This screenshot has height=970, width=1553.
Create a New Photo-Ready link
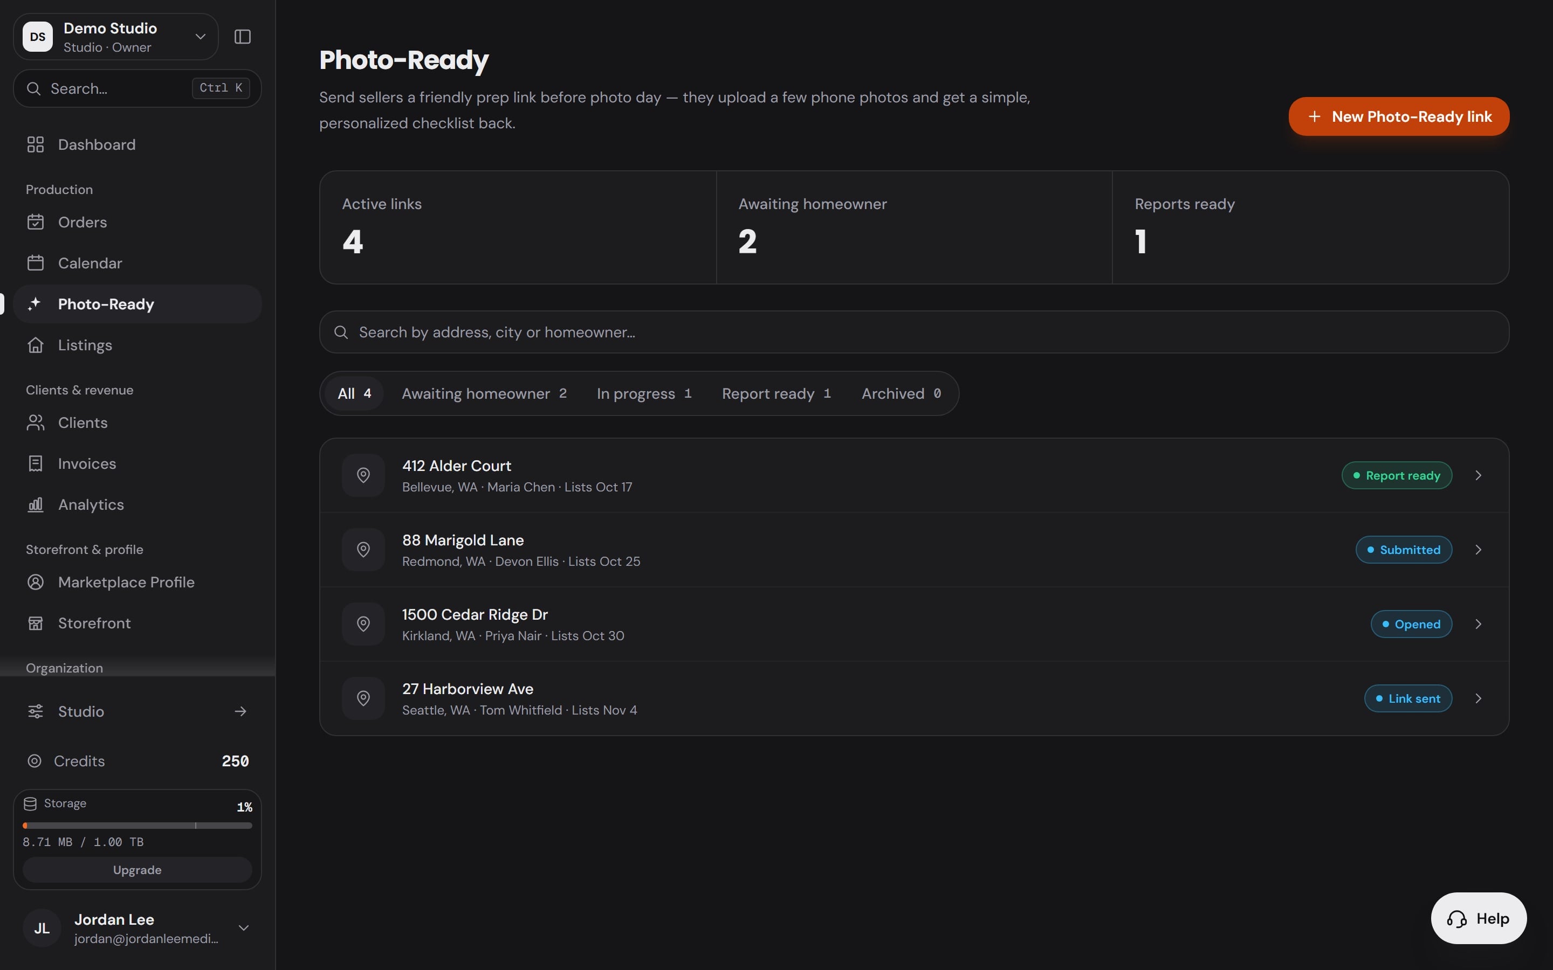1399,116
